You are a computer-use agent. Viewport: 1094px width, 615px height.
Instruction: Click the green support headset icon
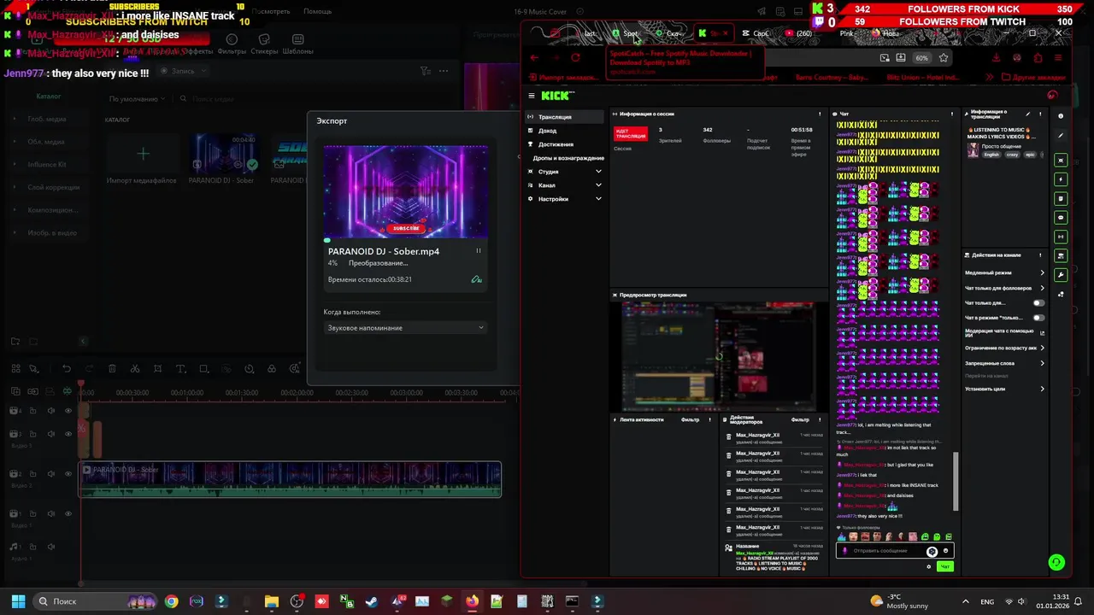click(1056, 562)
